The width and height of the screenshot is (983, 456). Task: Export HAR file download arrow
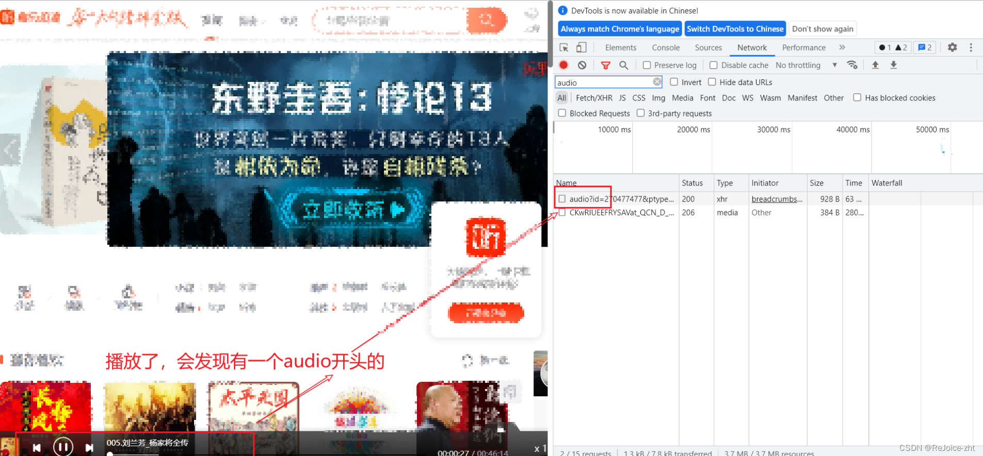tap(894, 65)
